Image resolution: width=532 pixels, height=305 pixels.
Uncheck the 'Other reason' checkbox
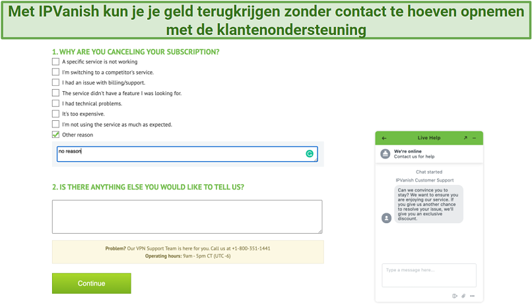tap(55, 135)
